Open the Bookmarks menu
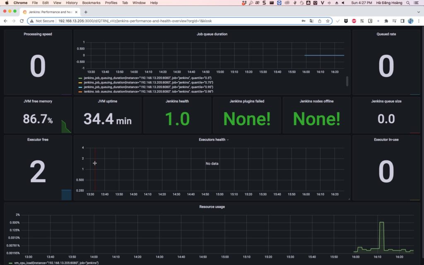This screenshot has width=424, height=265. [92, 3]
